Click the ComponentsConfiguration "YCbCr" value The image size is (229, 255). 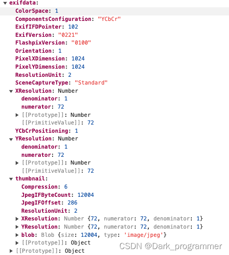(x=109, y=19)
